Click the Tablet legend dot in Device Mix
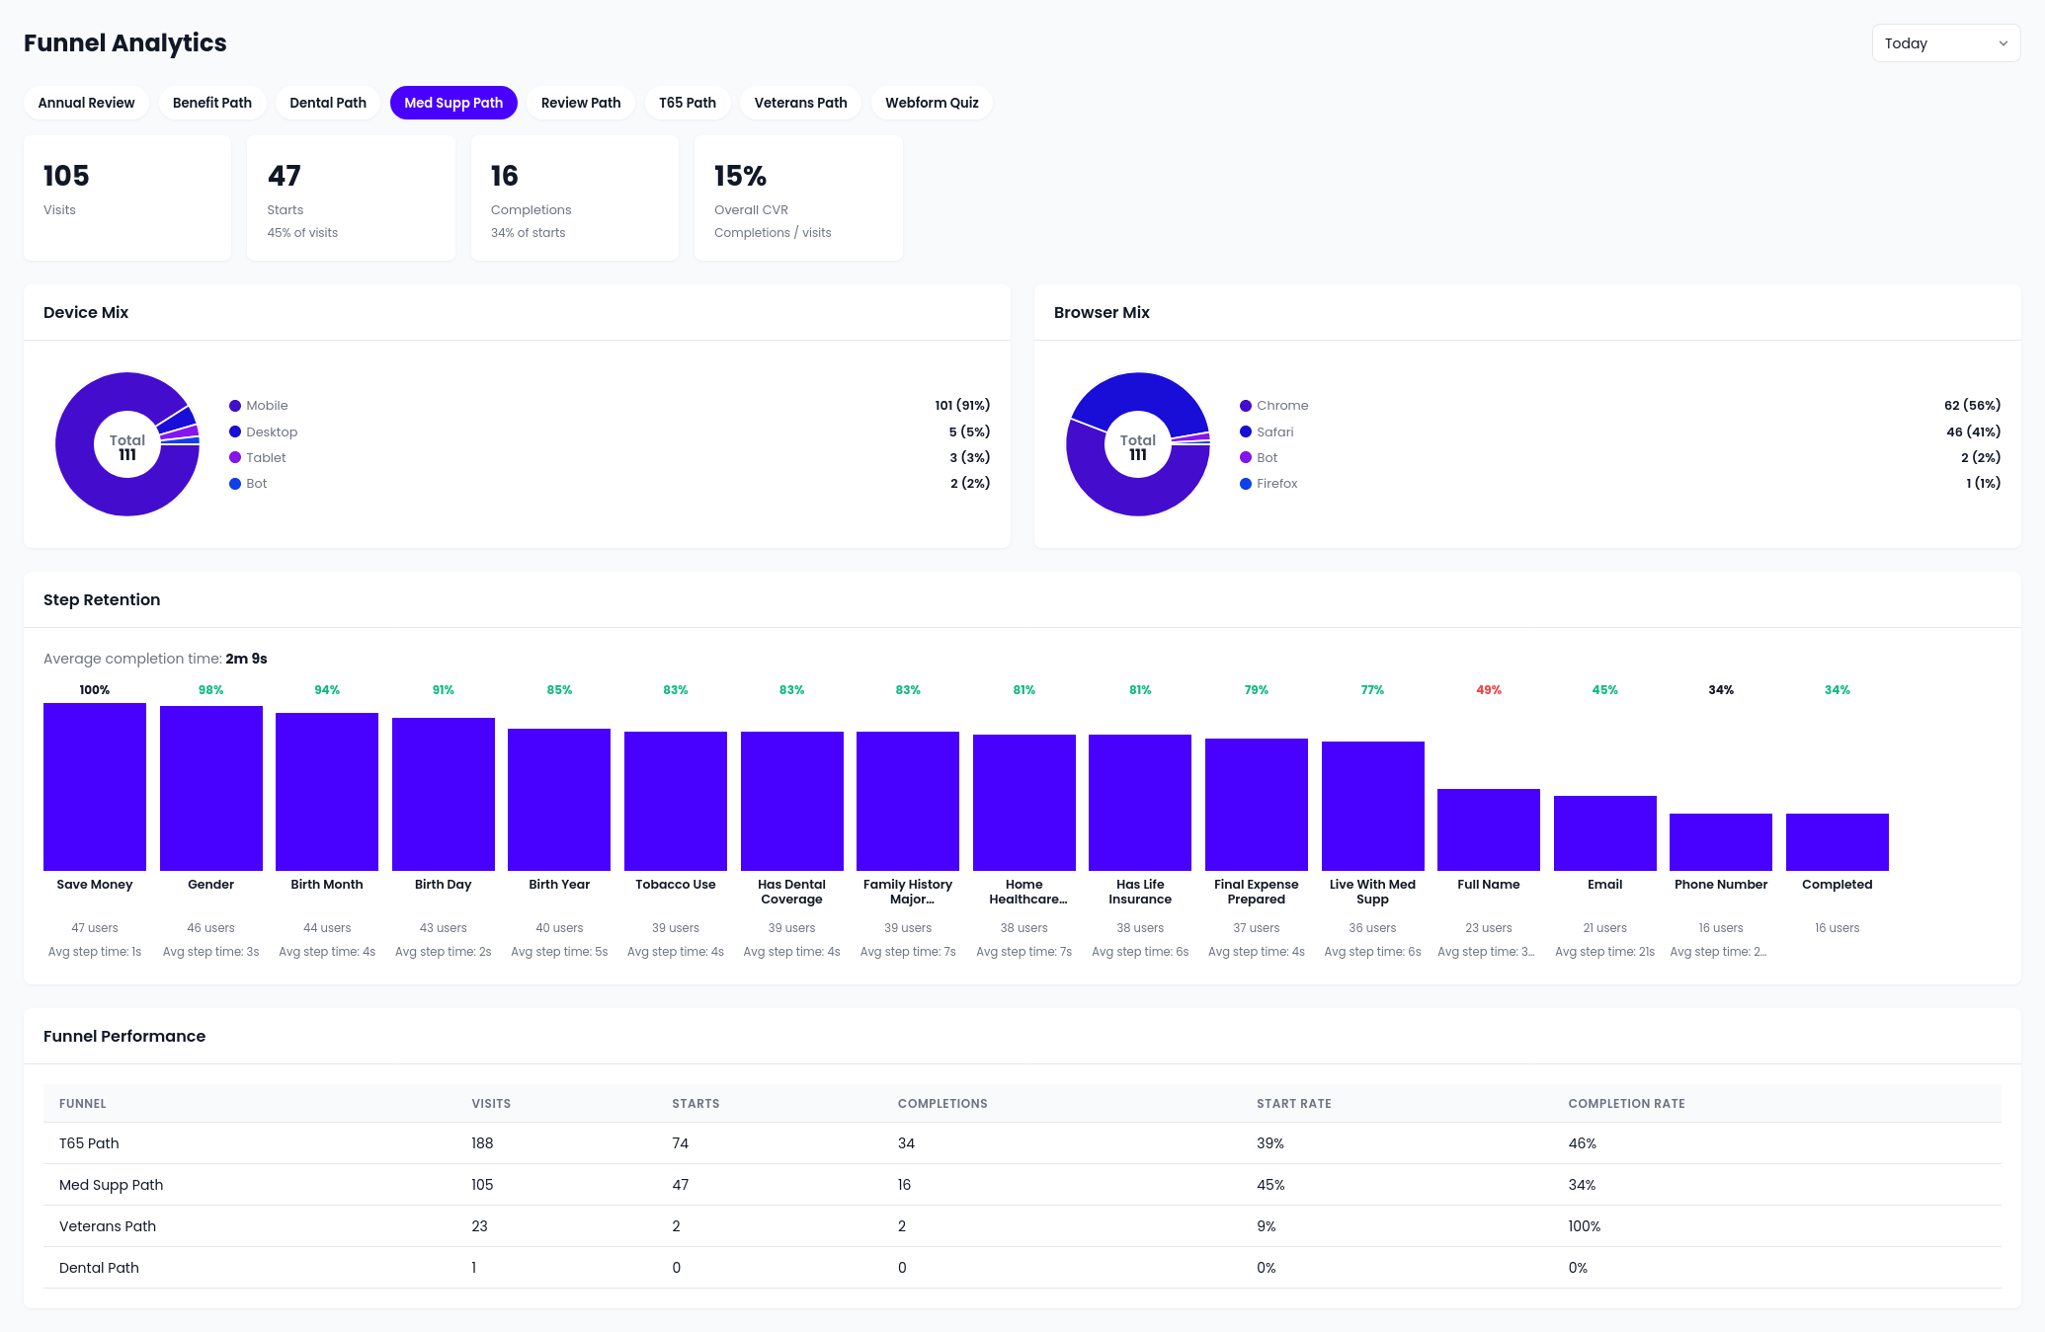 (x=235, y=457)
